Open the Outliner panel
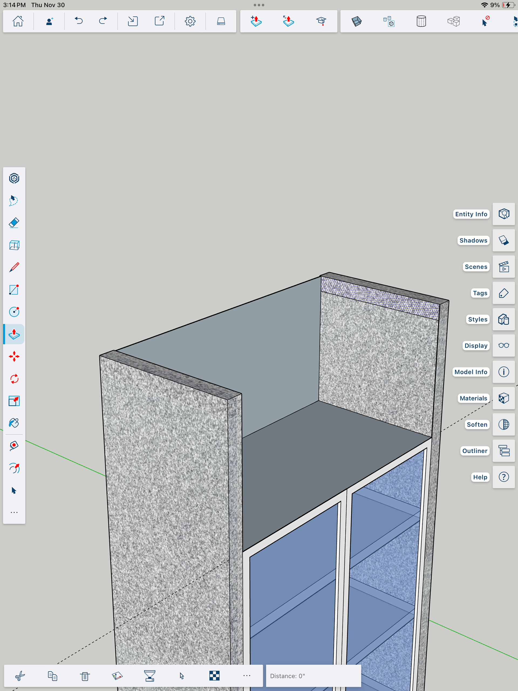 (504, 451)
